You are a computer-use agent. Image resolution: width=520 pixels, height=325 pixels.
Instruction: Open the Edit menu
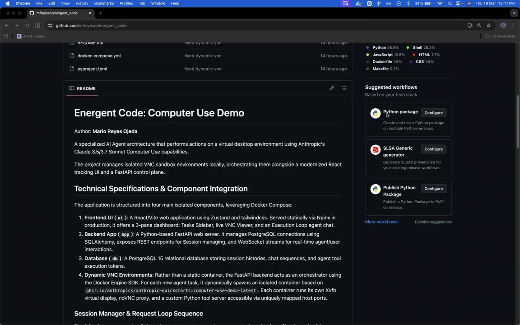point(52,3)
